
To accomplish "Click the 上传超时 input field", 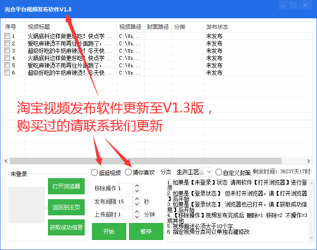I will click(x=125, y=214).
